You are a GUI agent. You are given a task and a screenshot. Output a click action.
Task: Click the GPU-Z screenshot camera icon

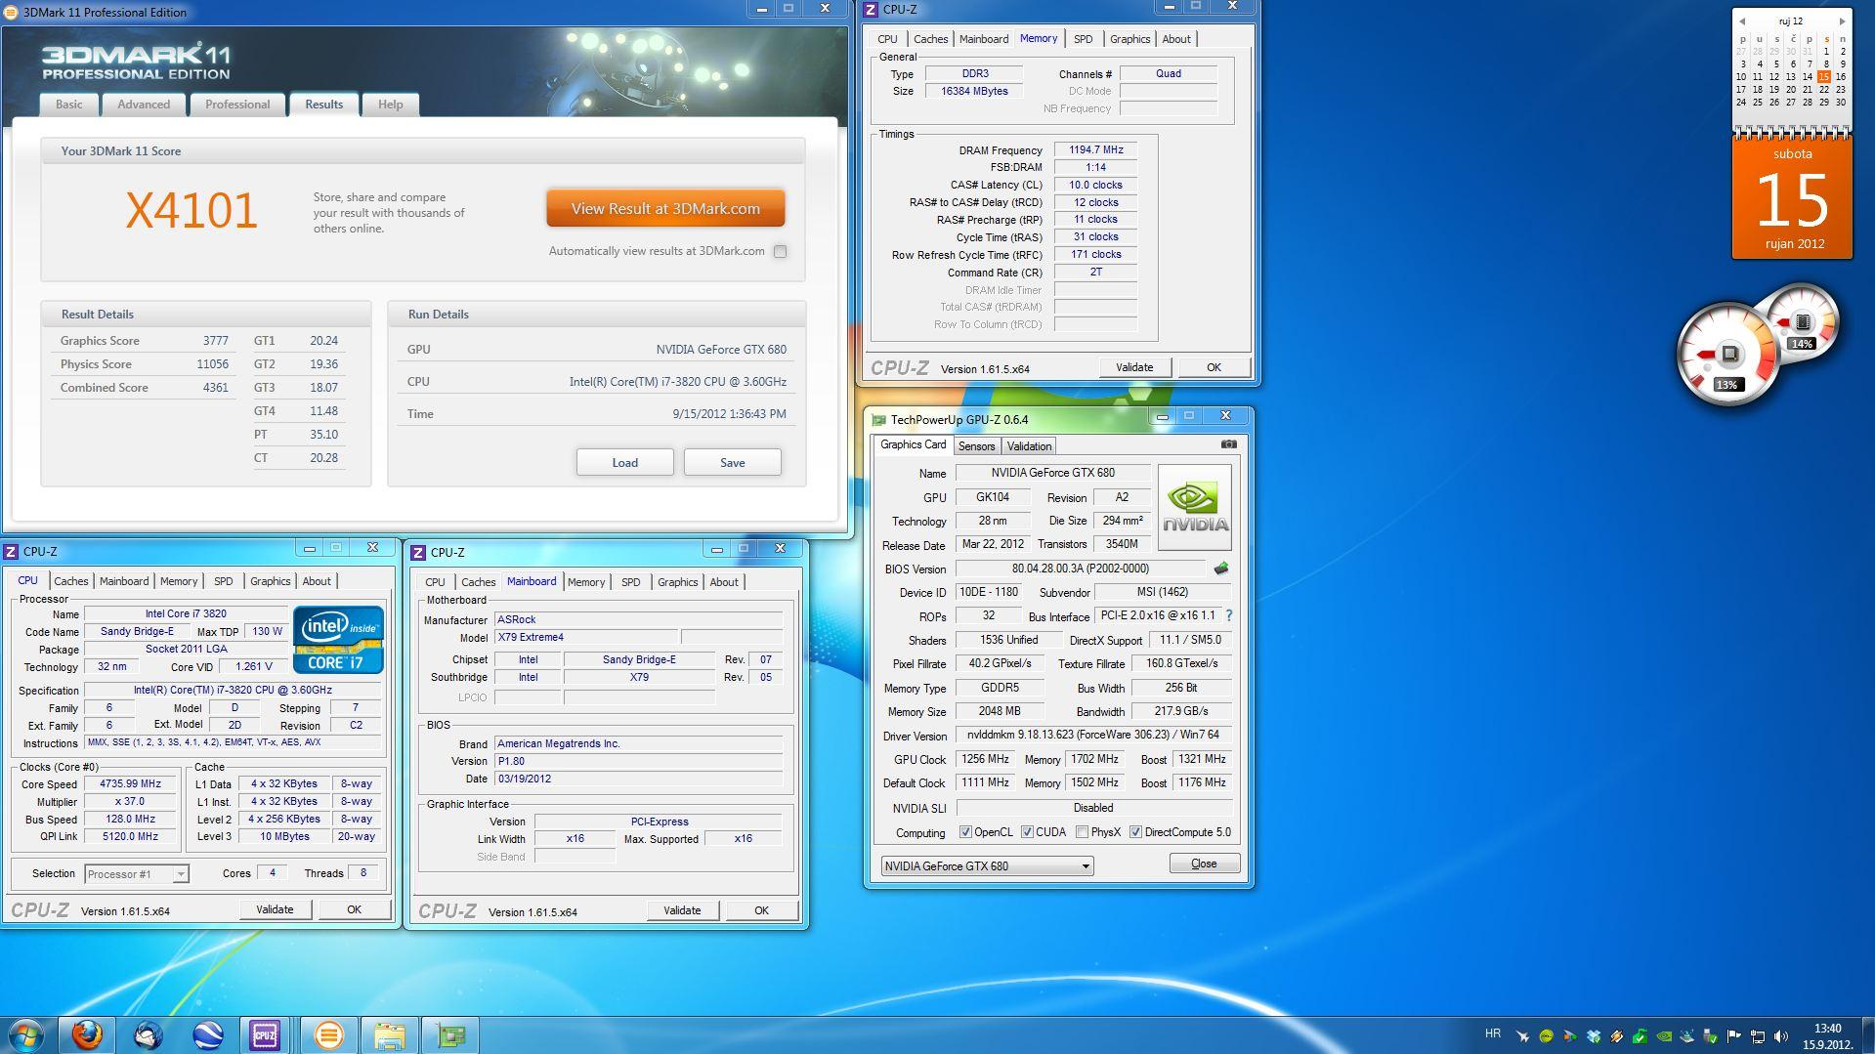1228,444
